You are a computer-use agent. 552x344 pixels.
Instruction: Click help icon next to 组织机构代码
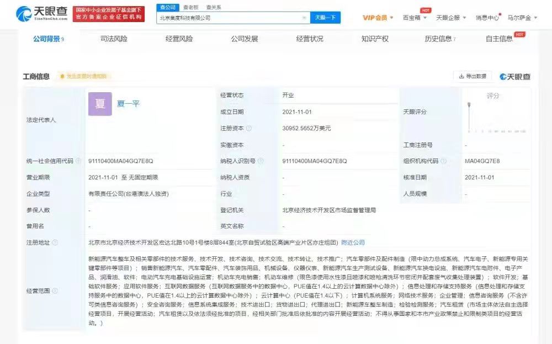pos(444,161)
